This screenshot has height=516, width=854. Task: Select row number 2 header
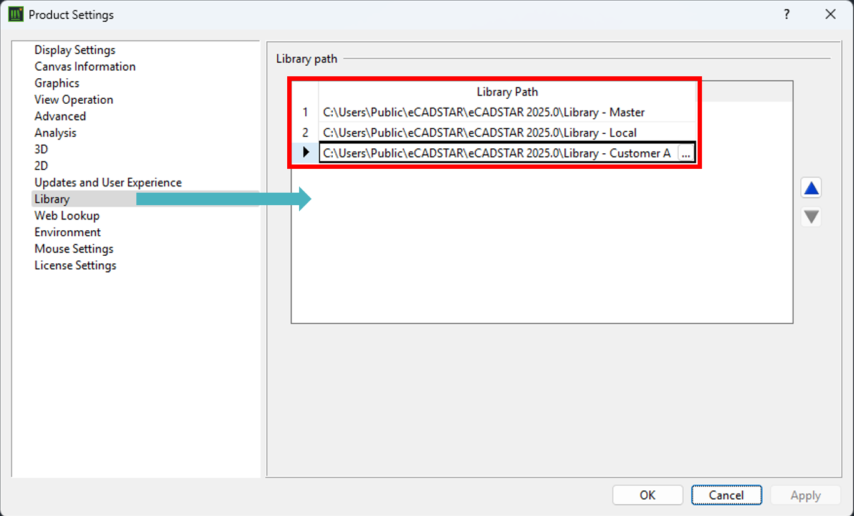305,133
